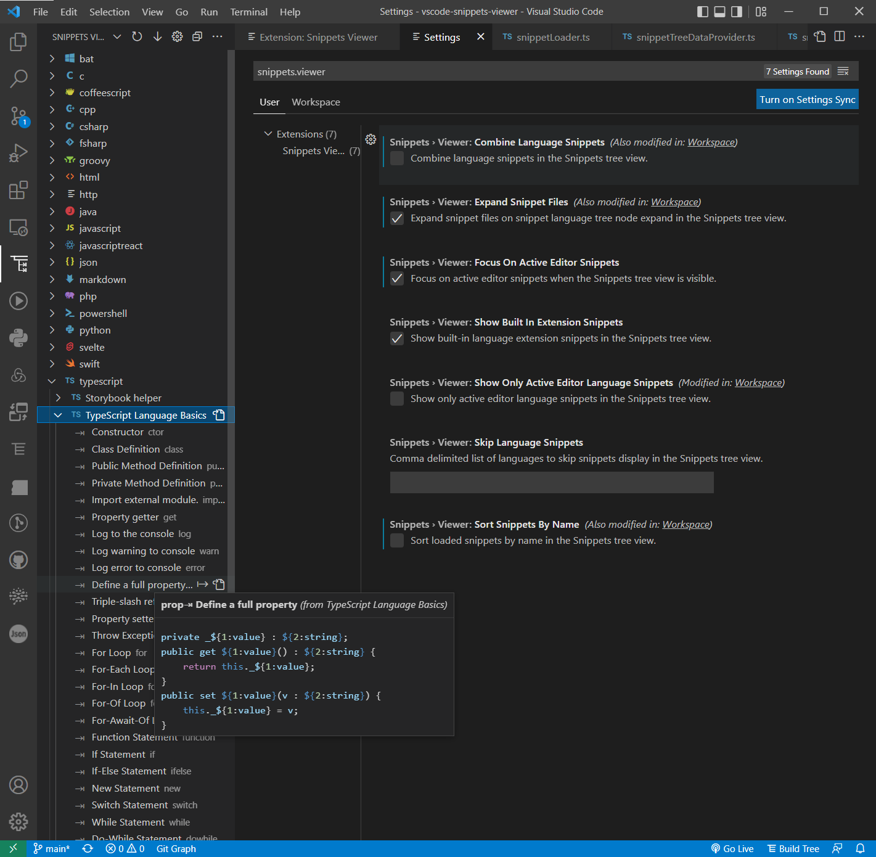Open gear menu for Combine Language Snippets setting
This screenshot has width=876, height=857.
click(370, 139)
